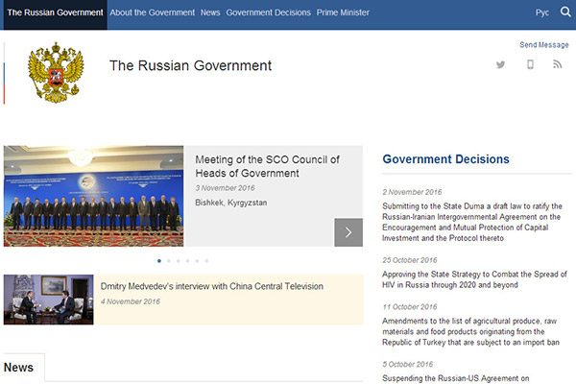Open the RSS feed icon

(x=557, y=64)
